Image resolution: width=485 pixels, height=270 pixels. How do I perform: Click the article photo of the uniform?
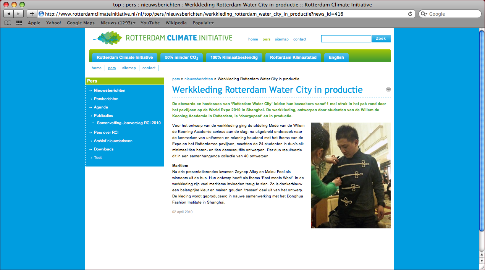tap(351, 175)
